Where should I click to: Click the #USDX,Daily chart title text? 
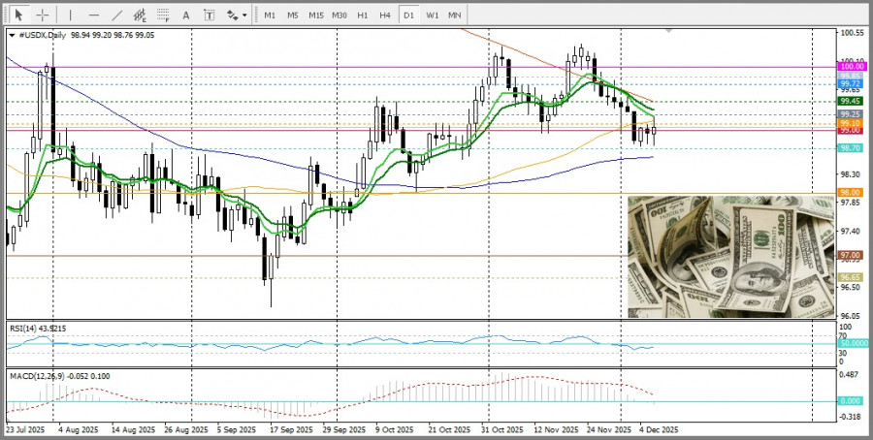[x=43, y=35]
